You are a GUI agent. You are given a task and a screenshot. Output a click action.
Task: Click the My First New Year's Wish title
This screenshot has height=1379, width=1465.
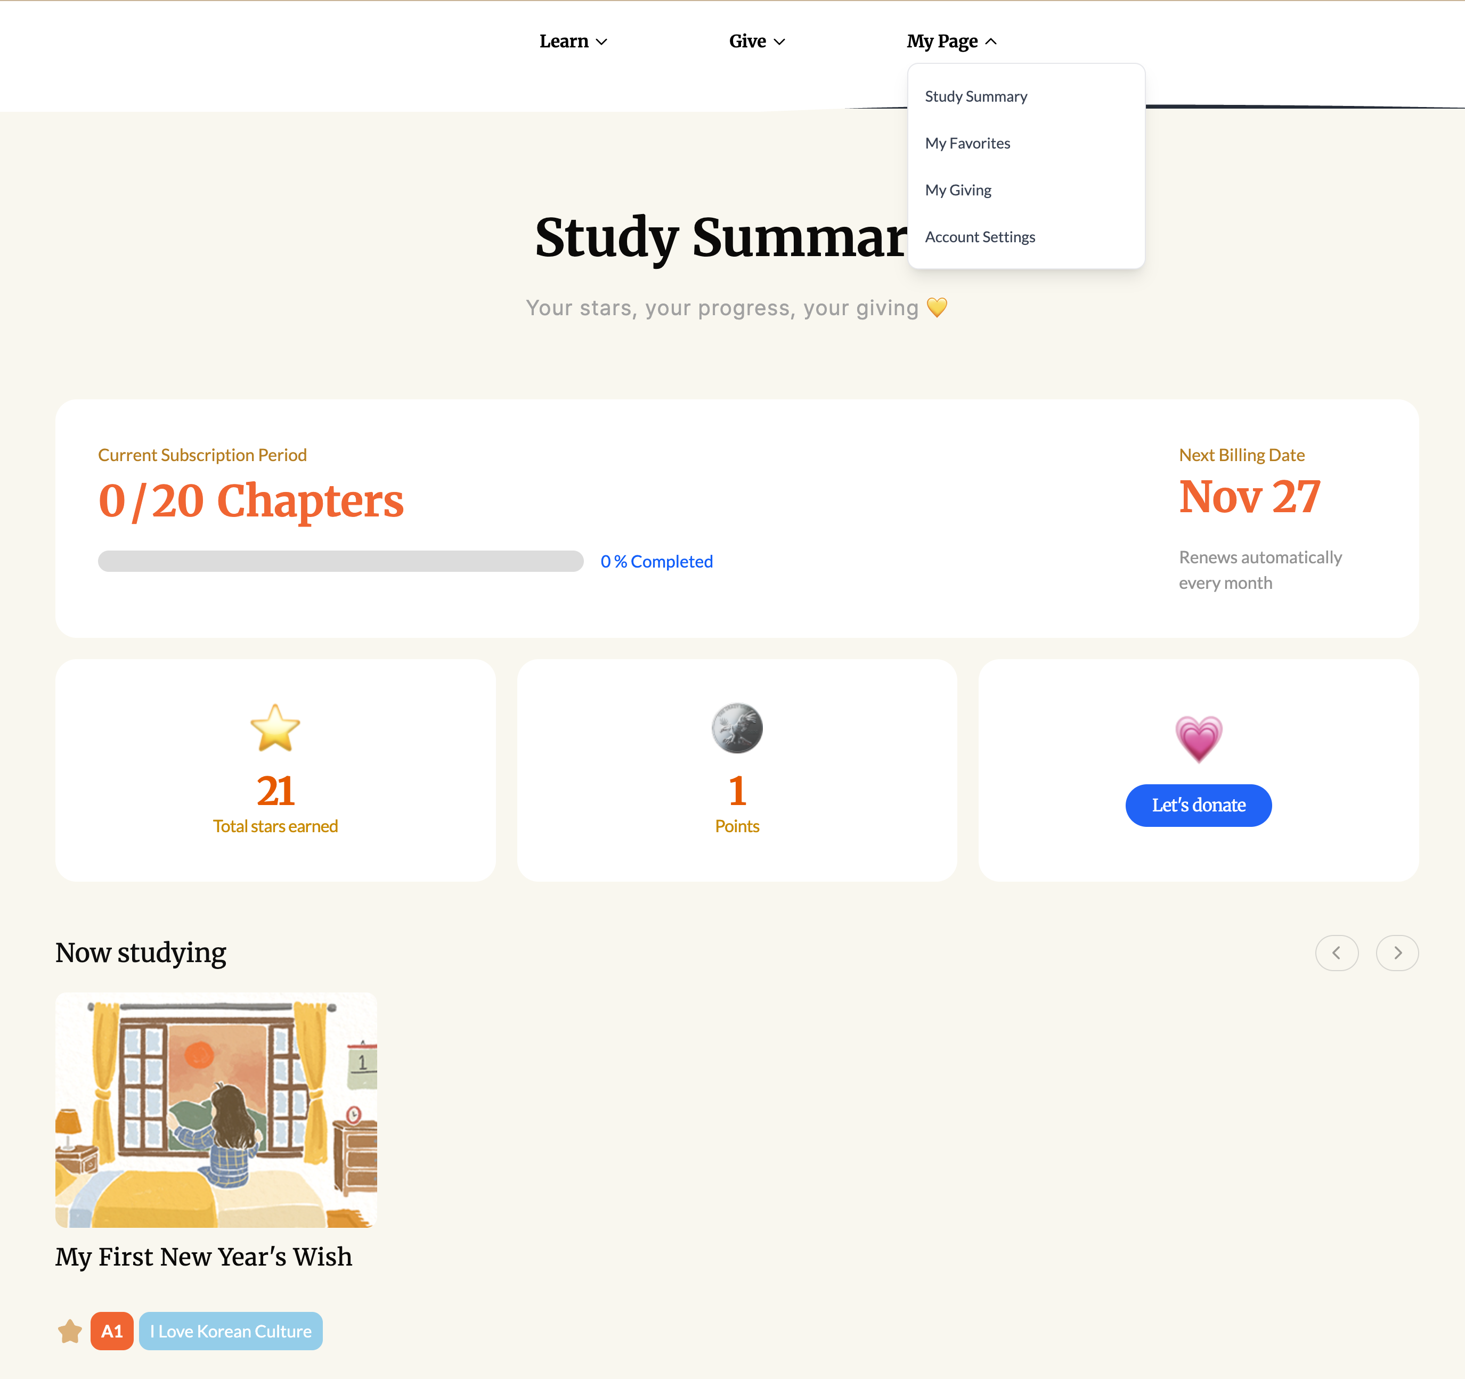(204, 1257)
